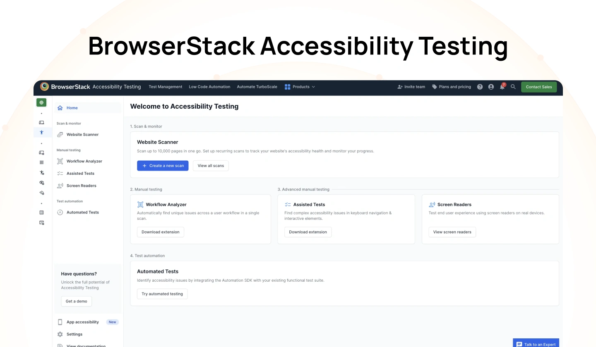Click the New badge beside App accessibility

[x=112, y=322]
